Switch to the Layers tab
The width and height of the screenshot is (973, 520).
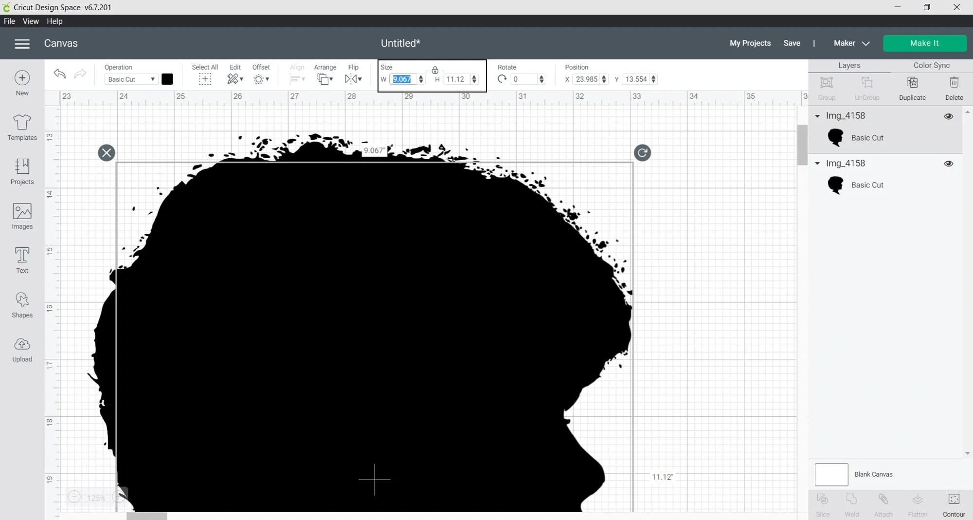(849, 66)
